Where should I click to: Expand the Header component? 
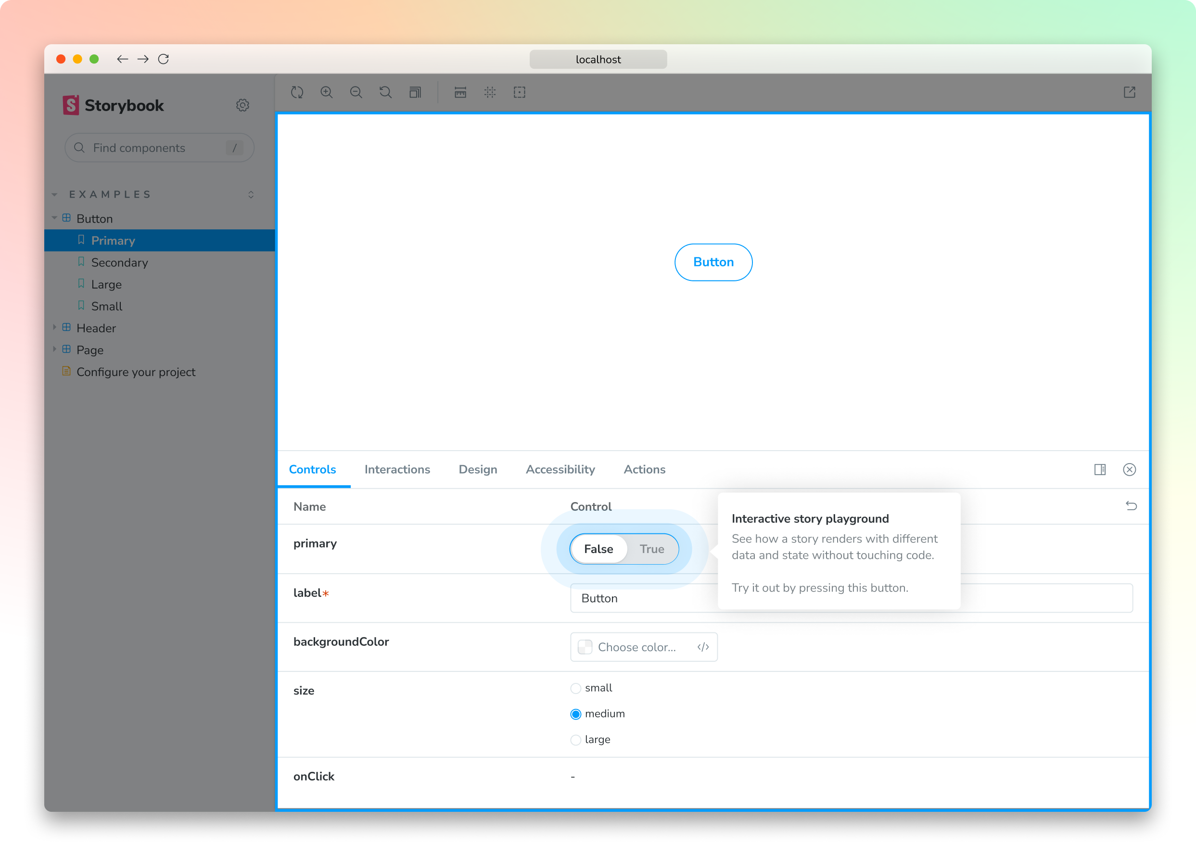click(x=55, y=328)
